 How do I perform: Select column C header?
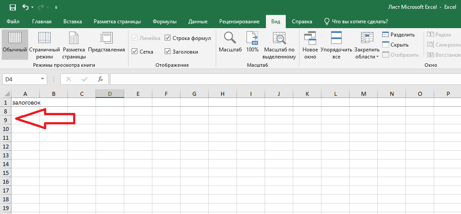coord(82,94)
